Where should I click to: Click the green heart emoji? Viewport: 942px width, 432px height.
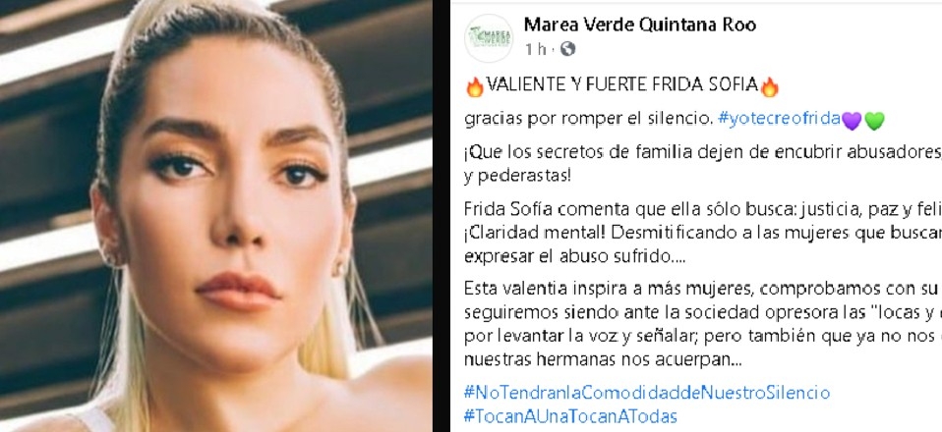click(874, 121)
